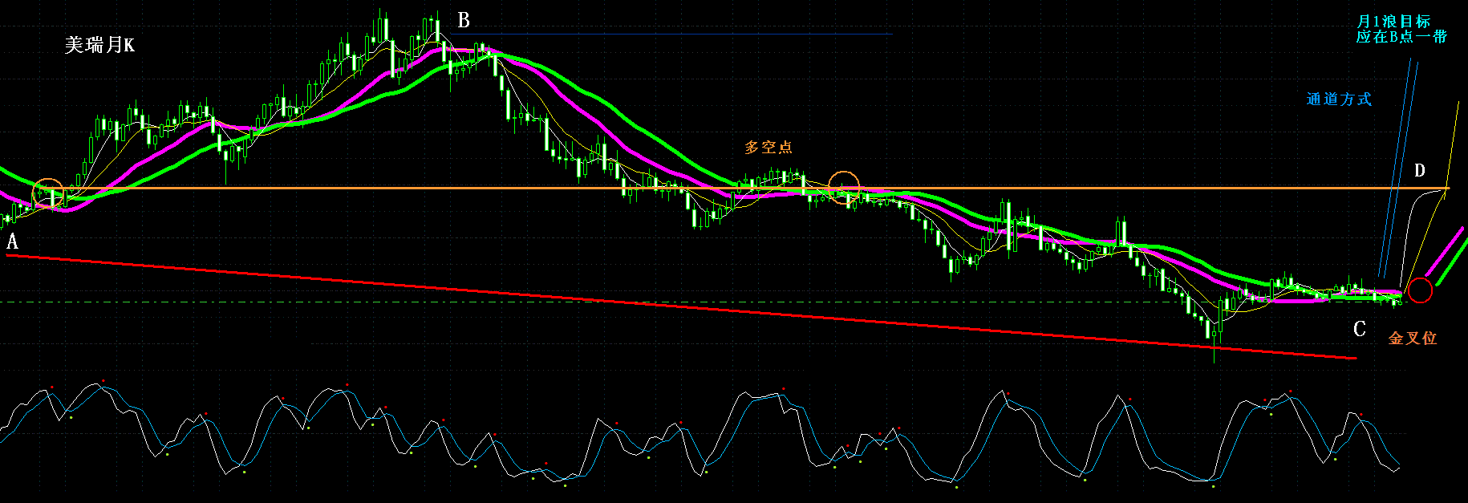Click the 通道方式 annotation
The width and height of the screenshot is (1468, 503).
click(x=1339, y=99)
